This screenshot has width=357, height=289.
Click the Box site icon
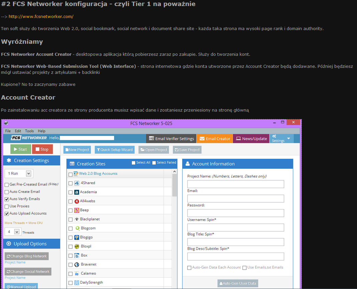point(77,256)
